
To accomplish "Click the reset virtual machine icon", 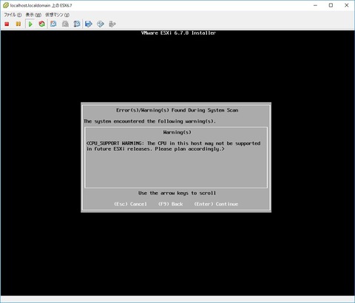I will coord(41,24).
